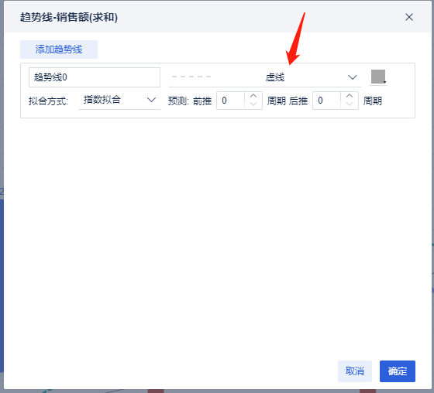The image size is (434, 393).
Task: Select the 前推 period number field
Action: coord(230,101)
